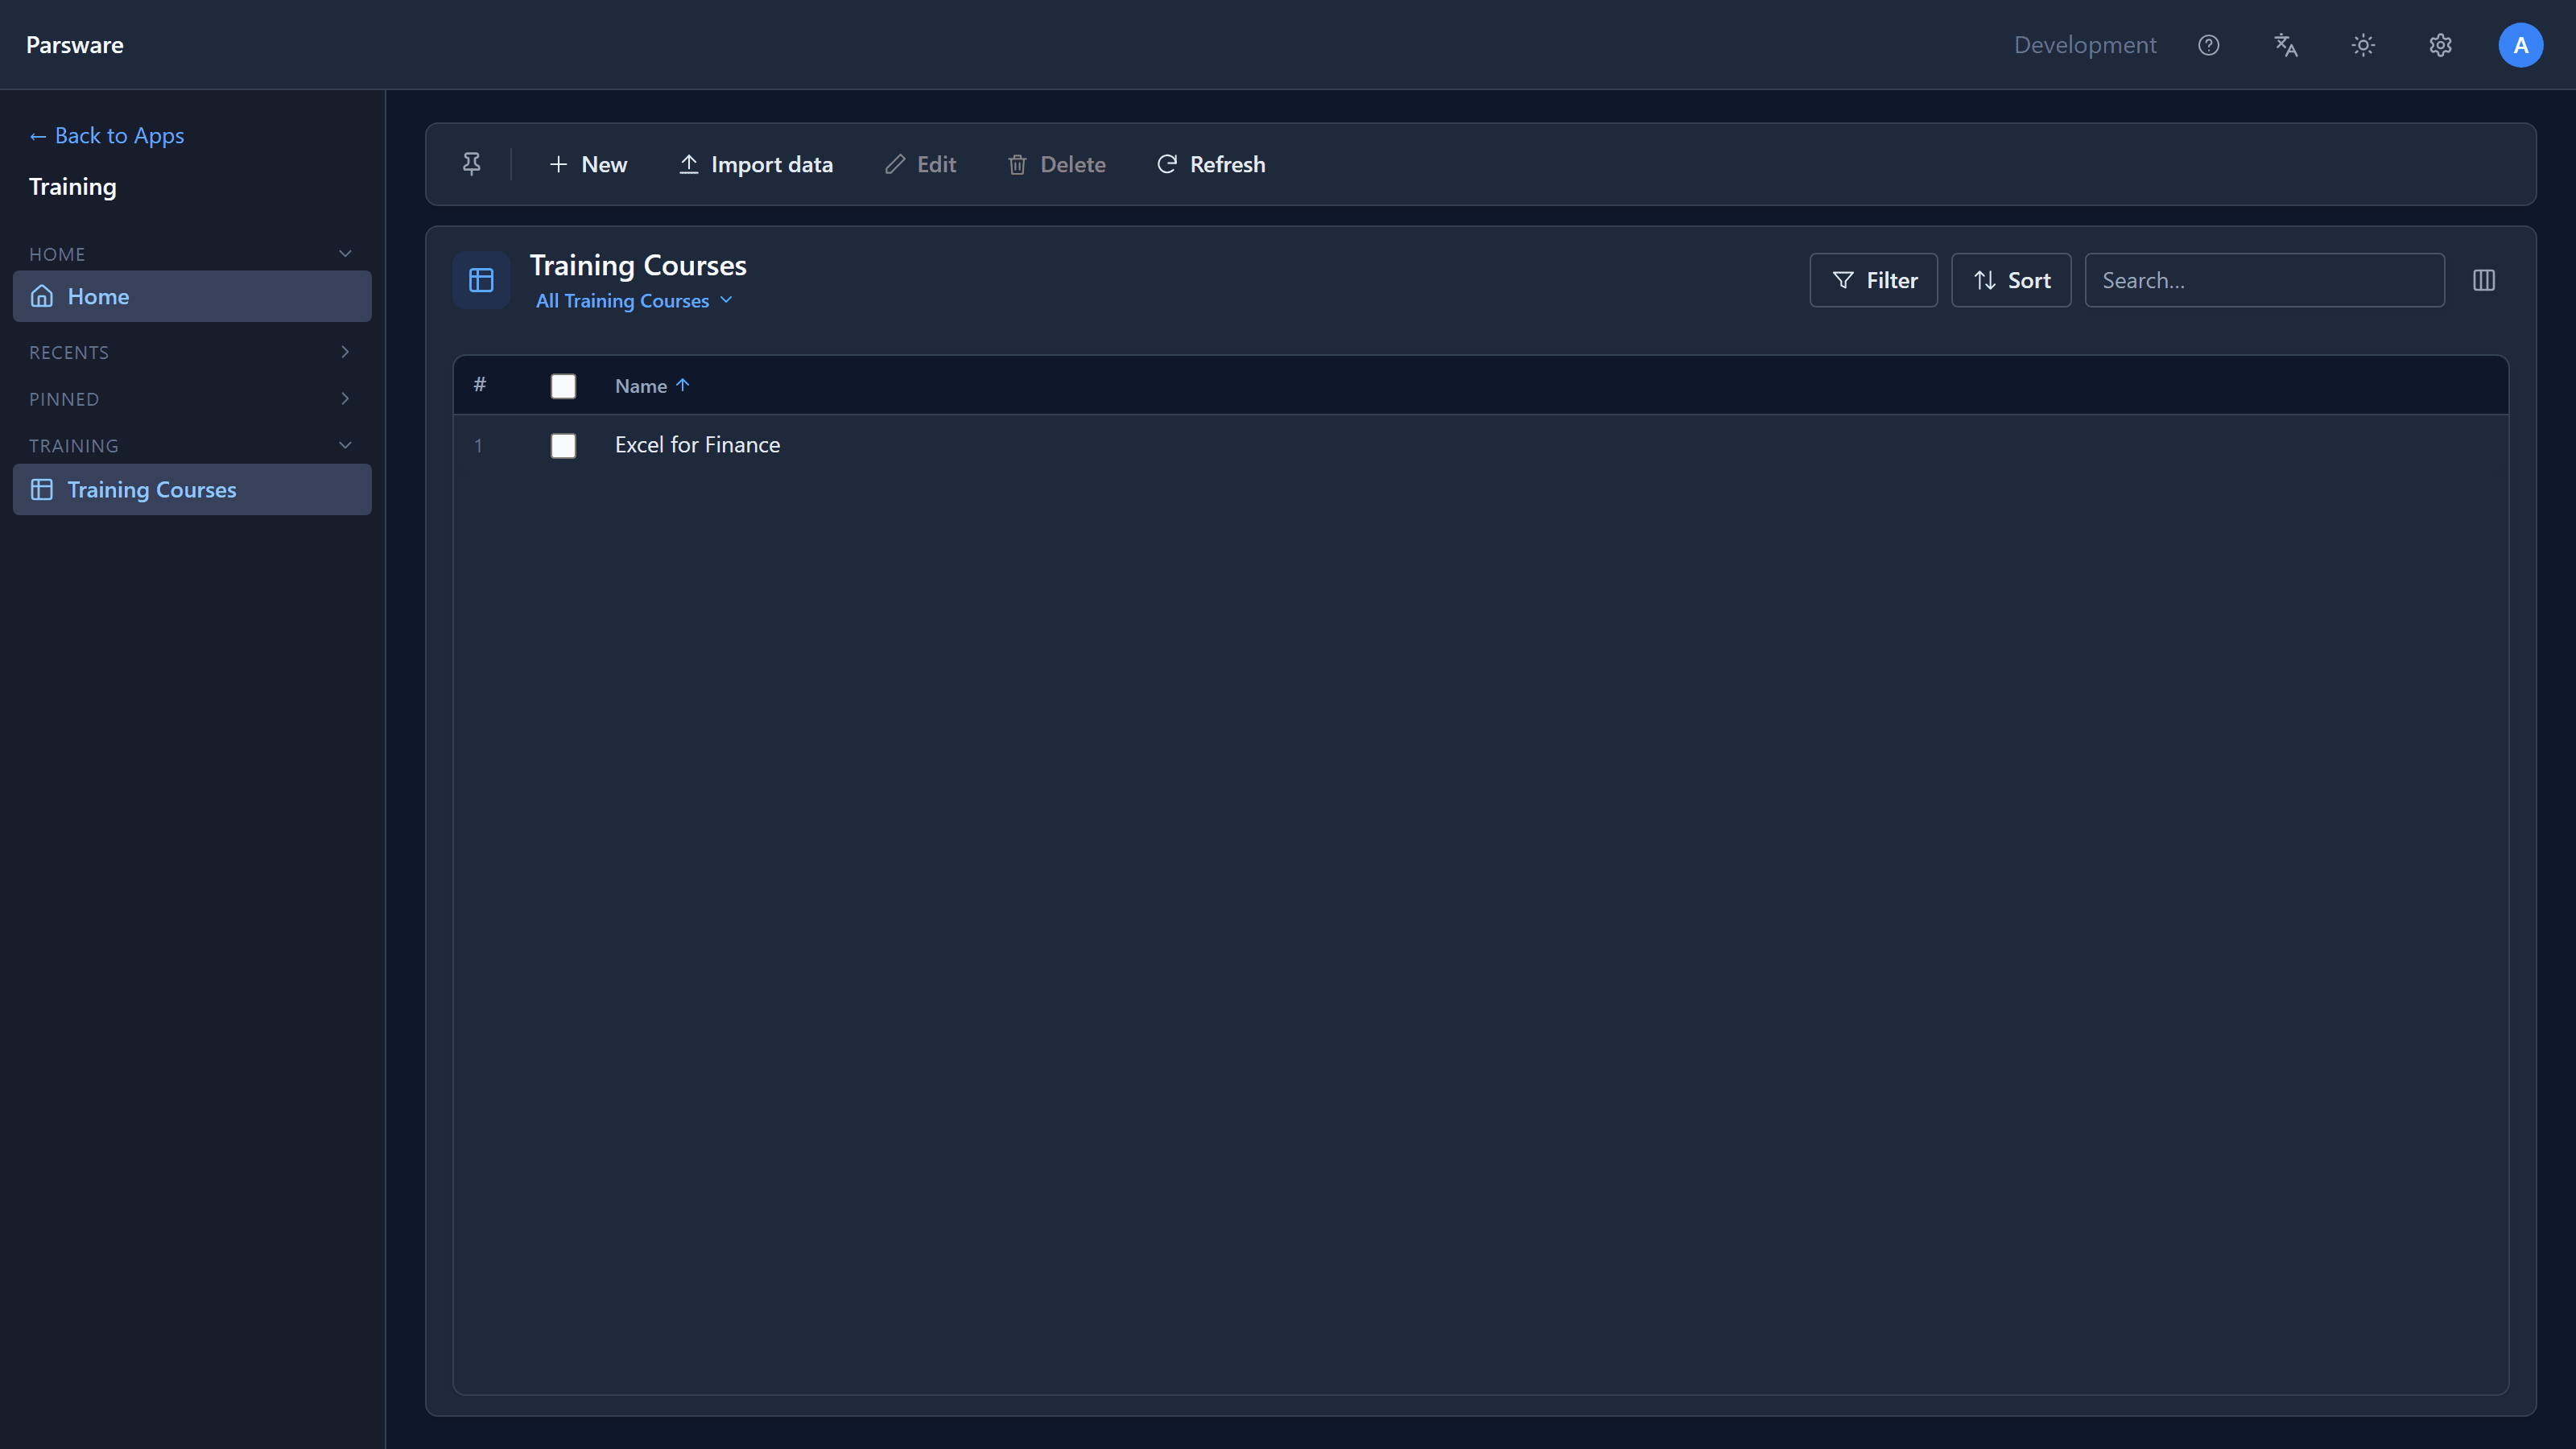Click the Training app title in sidebar
This screenshot has width=2576, height=1449.
(73, 187)
